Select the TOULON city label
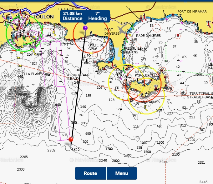 [x=43, y=17]
